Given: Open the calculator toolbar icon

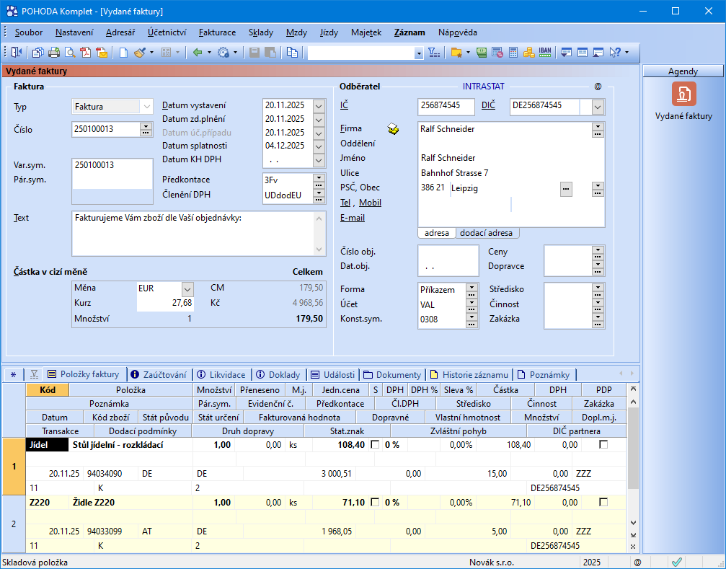Looking at the screenshot, I should [513, 53].
